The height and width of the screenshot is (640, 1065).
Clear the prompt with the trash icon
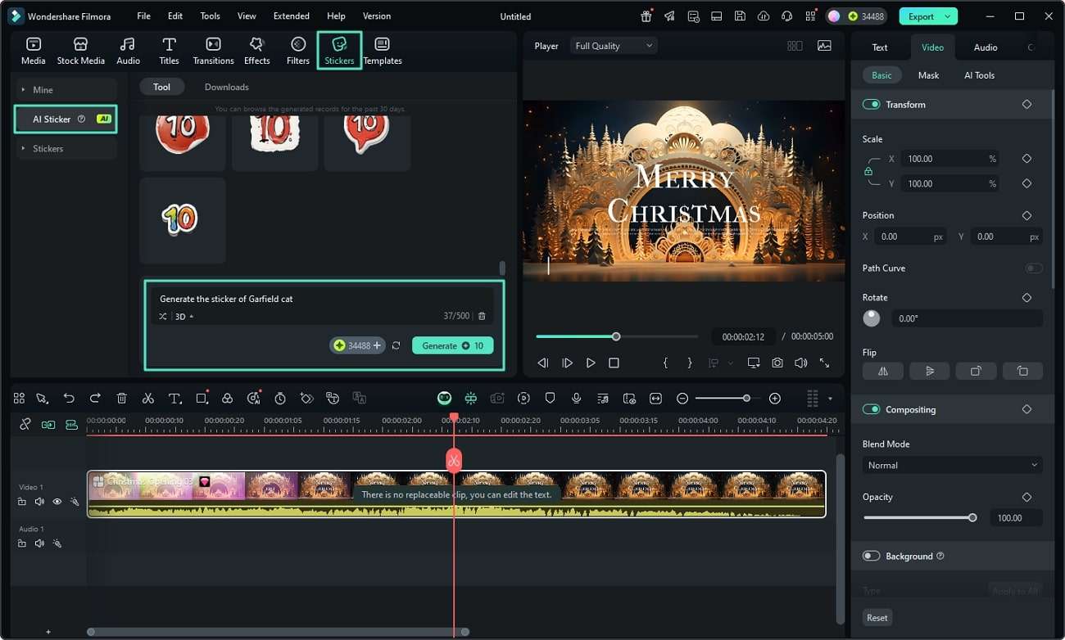coord(482,316)
